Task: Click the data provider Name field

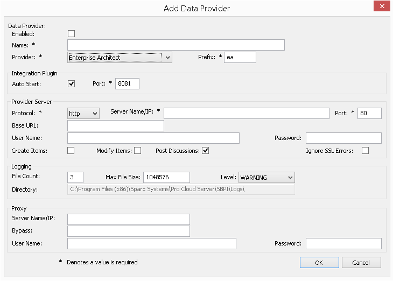Action: coord(176,45)
